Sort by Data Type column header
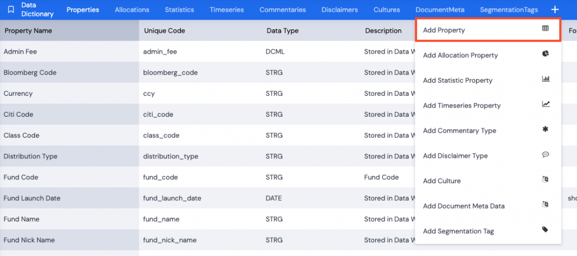577x256 pixels. [x=283, y=30]
